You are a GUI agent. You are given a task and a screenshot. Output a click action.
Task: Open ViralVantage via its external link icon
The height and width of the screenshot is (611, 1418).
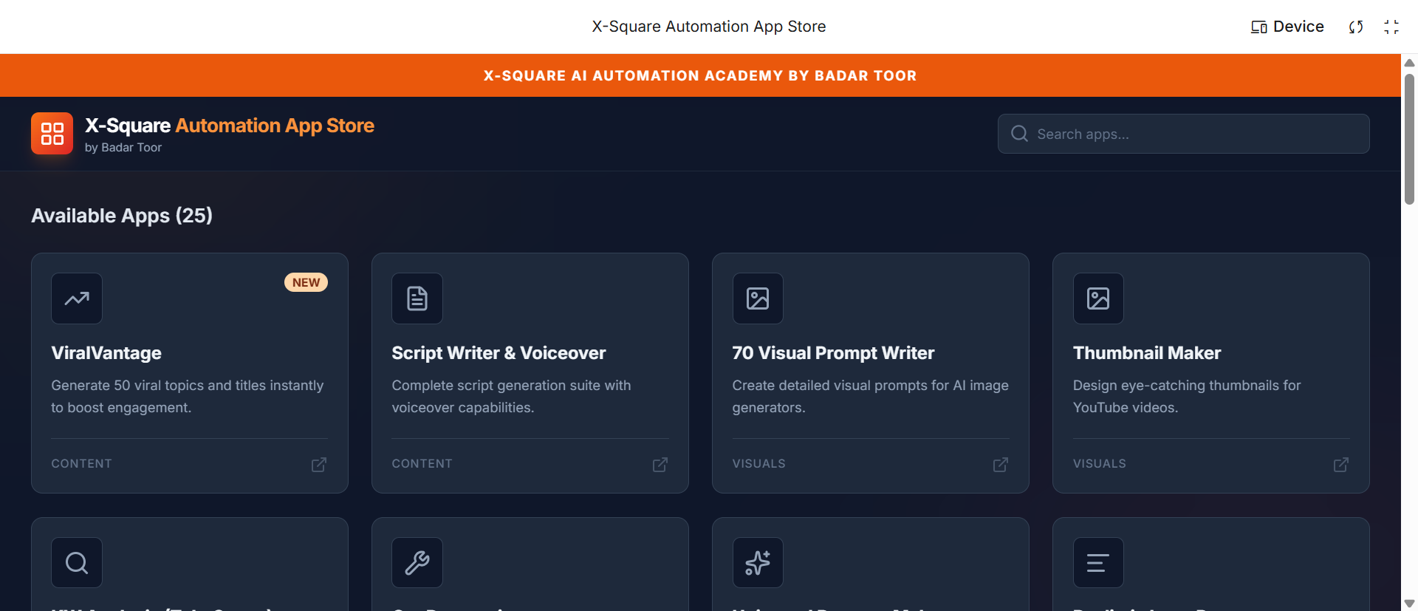[319, 465]
